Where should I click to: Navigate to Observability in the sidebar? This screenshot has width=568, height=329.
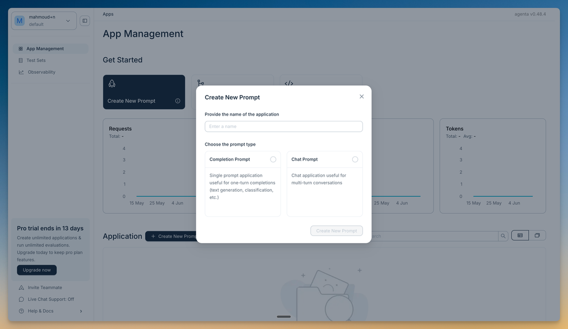point(41,72)
